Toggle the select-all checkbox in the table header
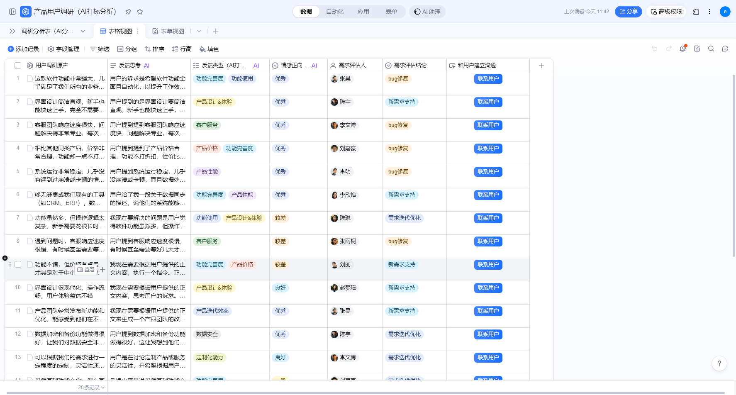 [18, 66]
